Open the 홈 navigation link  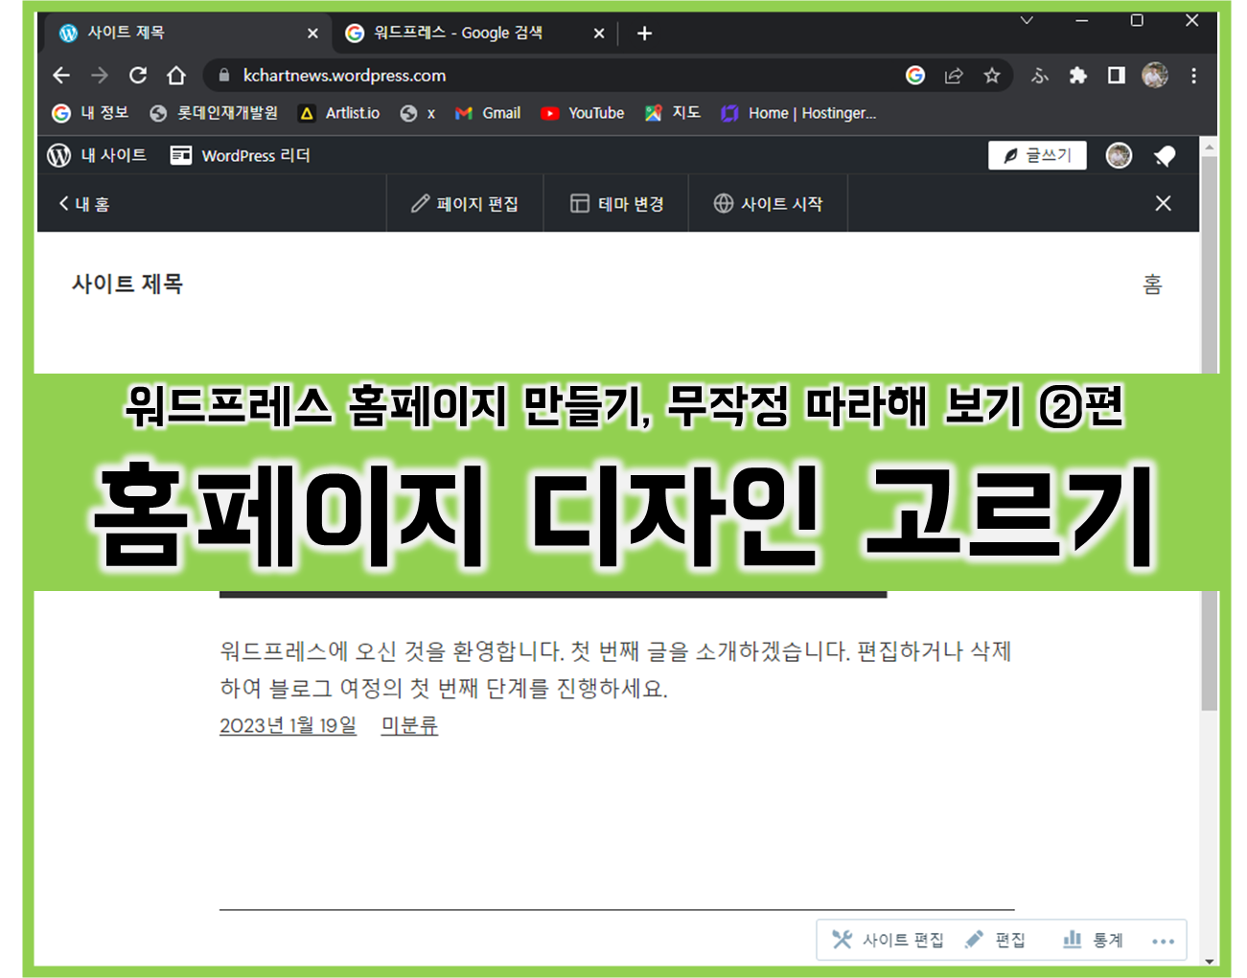pos(1152,284)
